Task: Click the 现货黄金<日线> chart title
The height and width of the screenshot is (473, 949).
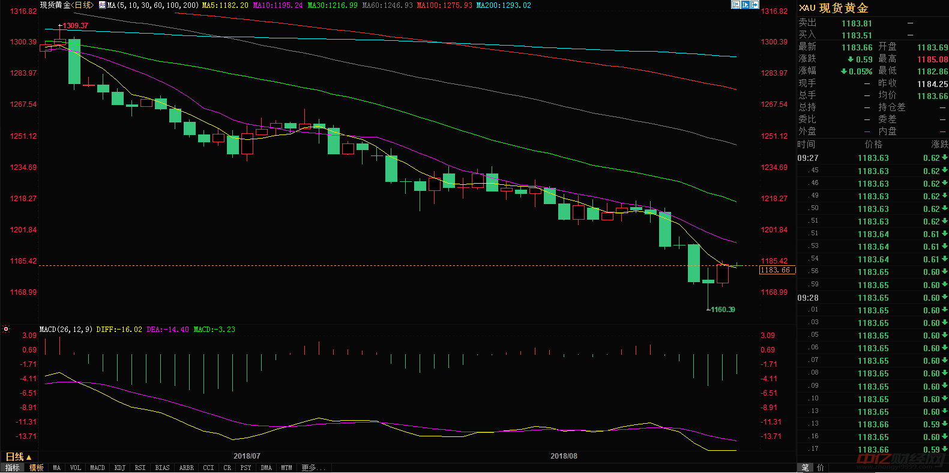Action: point(67,5)
